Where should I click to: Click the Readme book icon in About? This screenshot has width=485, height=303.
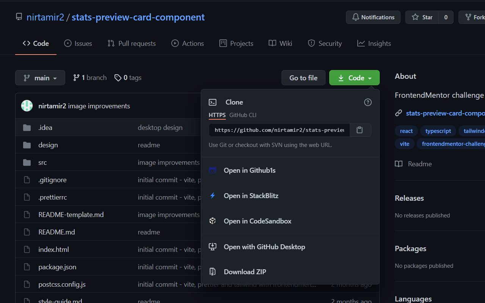coord(398,164)
